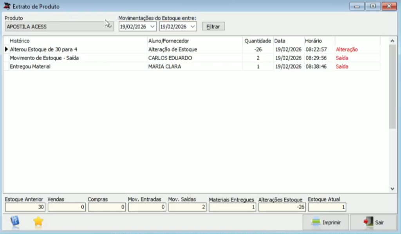Click the Sair button
This screenshot has width=401, height=234.
(x=373, y=222)
